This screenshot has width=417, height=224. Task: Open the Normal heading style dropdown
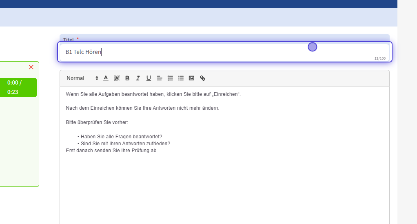82,78
